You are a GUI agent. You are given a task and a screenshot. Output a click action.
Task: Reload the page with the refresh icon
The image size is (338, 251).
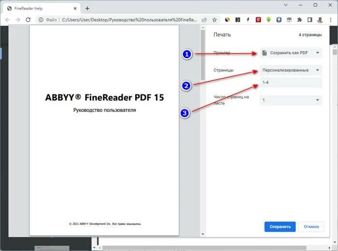point(28,20)
